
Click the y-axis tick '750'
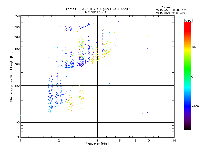17,16
